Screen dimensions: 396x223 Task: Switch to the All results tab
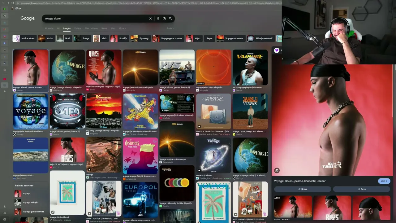[58, 28]
